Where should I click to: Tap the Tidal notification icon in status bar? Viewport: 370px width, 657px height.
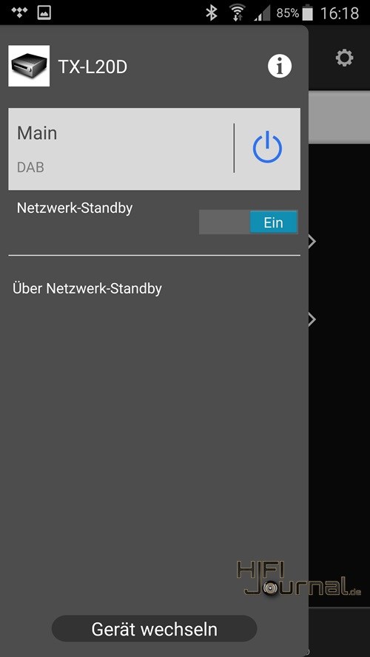coord(19,13)
